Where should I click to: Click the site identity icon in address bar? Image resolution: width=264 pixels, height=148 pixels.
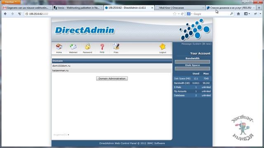(x=26, y=14)
